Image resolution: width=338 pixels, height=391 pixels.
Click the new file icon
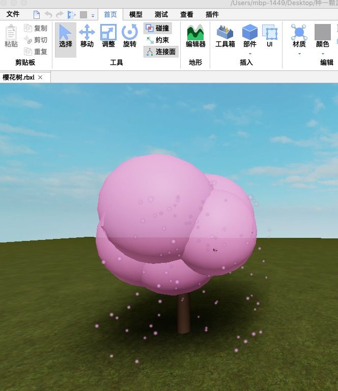(37, 15)
